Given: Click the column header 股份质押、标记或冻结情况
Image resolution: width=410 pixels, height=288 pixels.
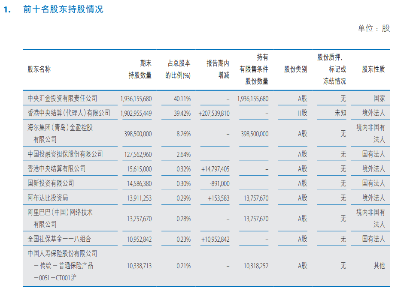Looking at the screenshot, I should point(332,69).
